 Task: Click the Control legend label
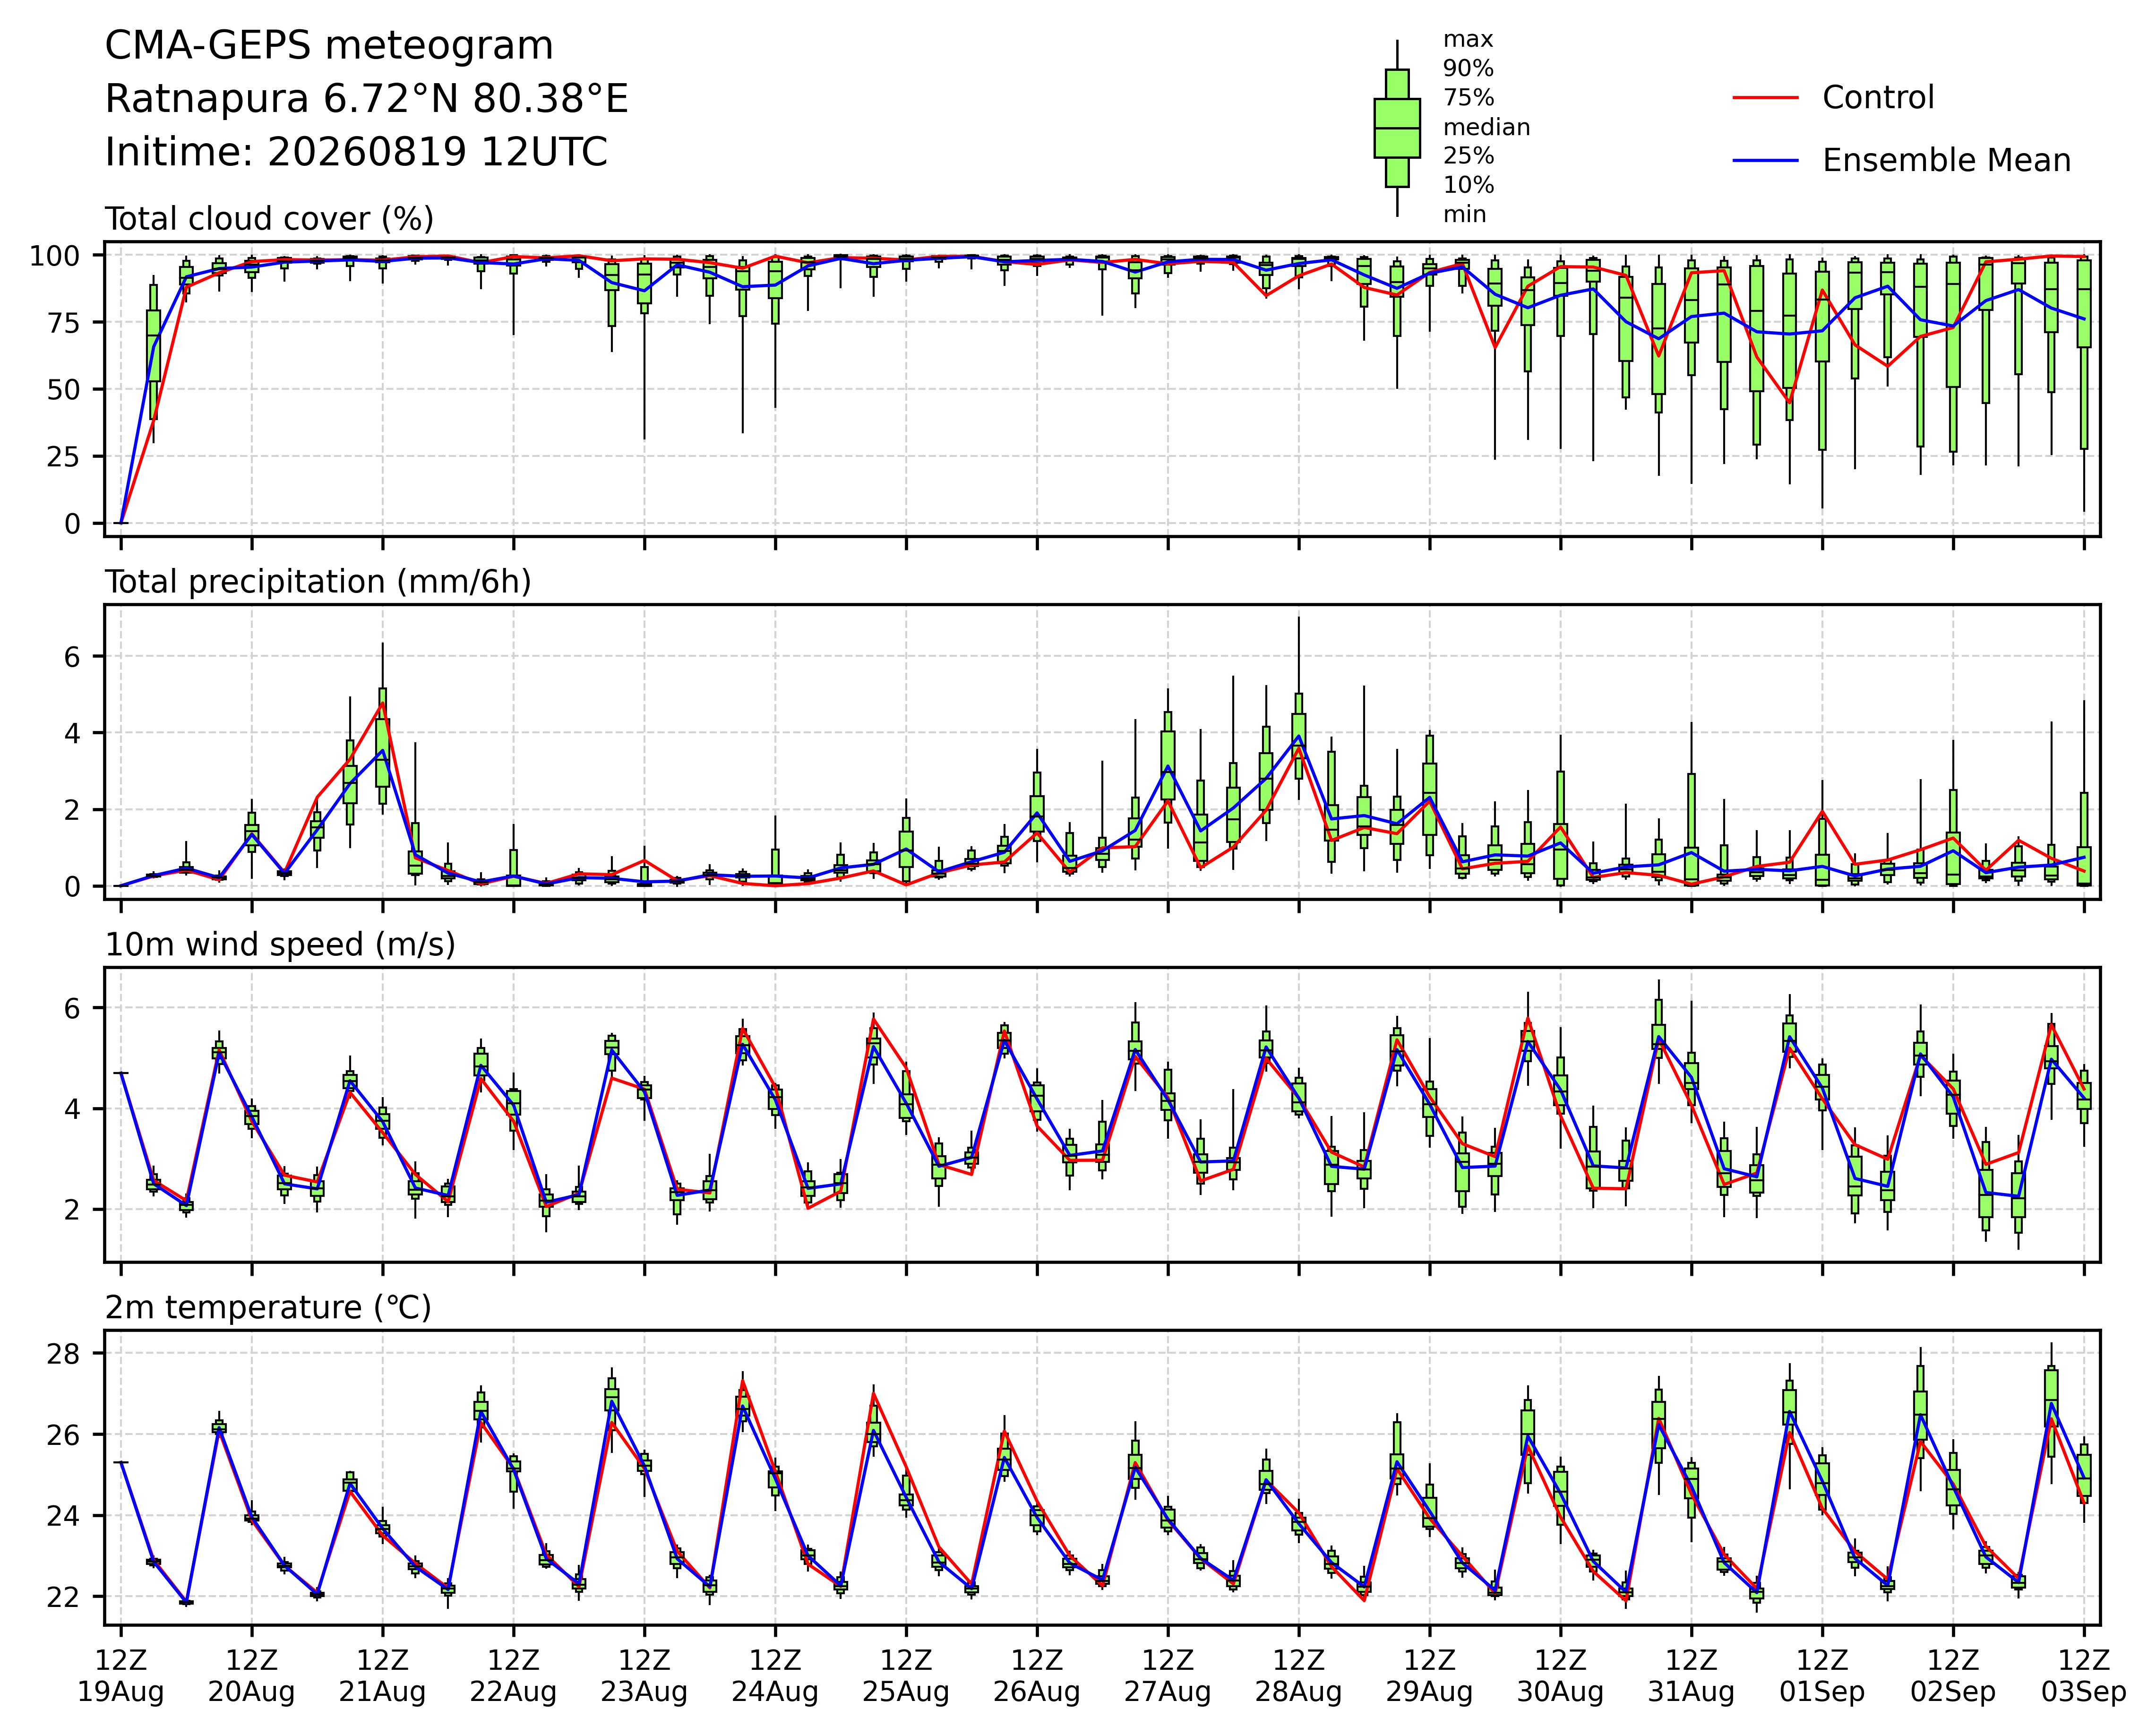1878,98
